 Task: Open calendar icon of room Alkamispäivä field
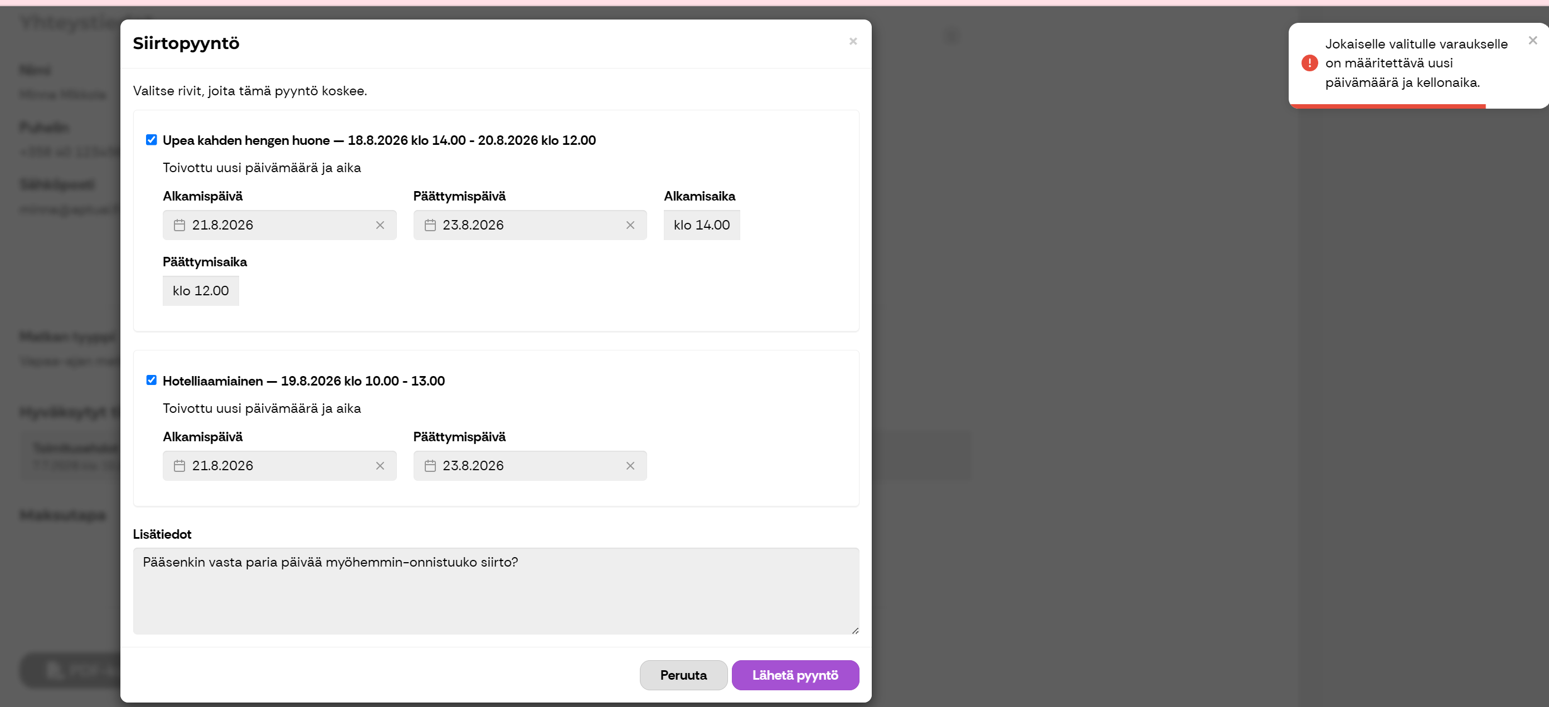(x=179, y=225)
